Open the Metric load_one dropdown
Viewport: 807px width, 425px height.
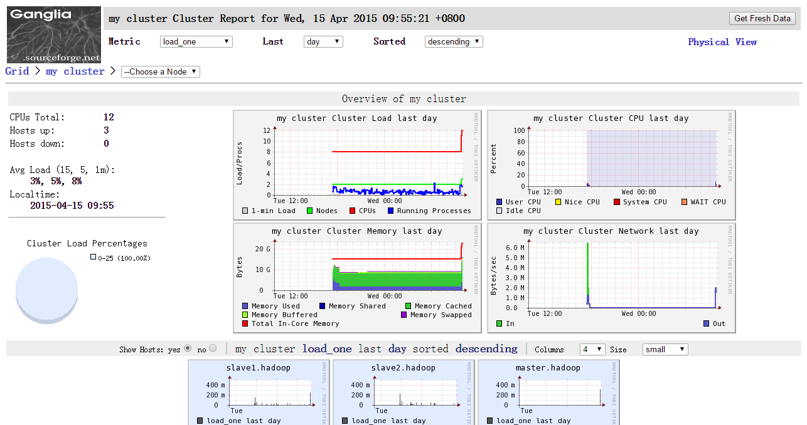click(x=196, y=41)
